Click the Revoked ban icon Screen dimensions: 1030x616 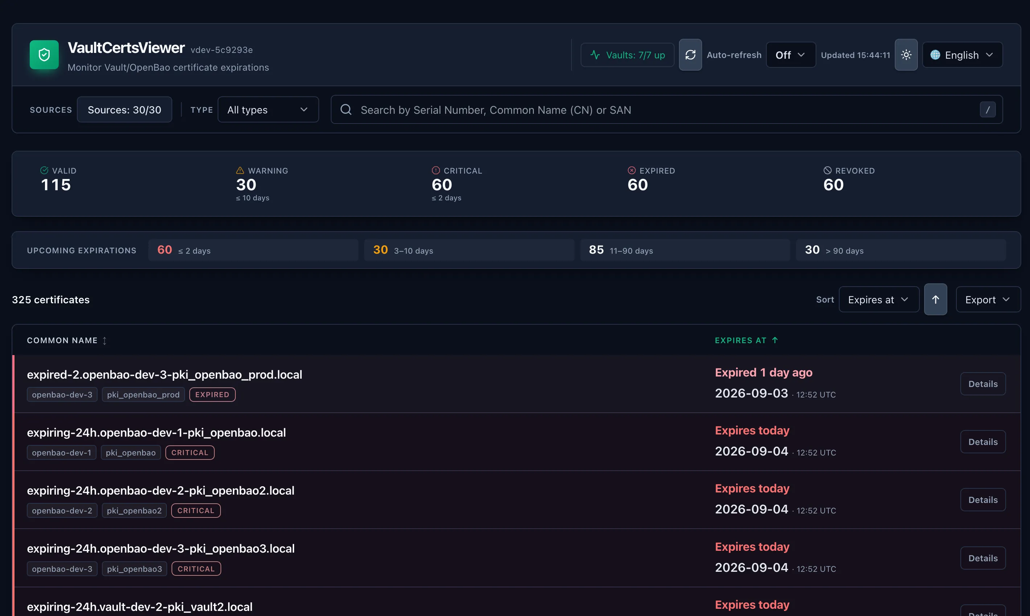coord(827,170)
